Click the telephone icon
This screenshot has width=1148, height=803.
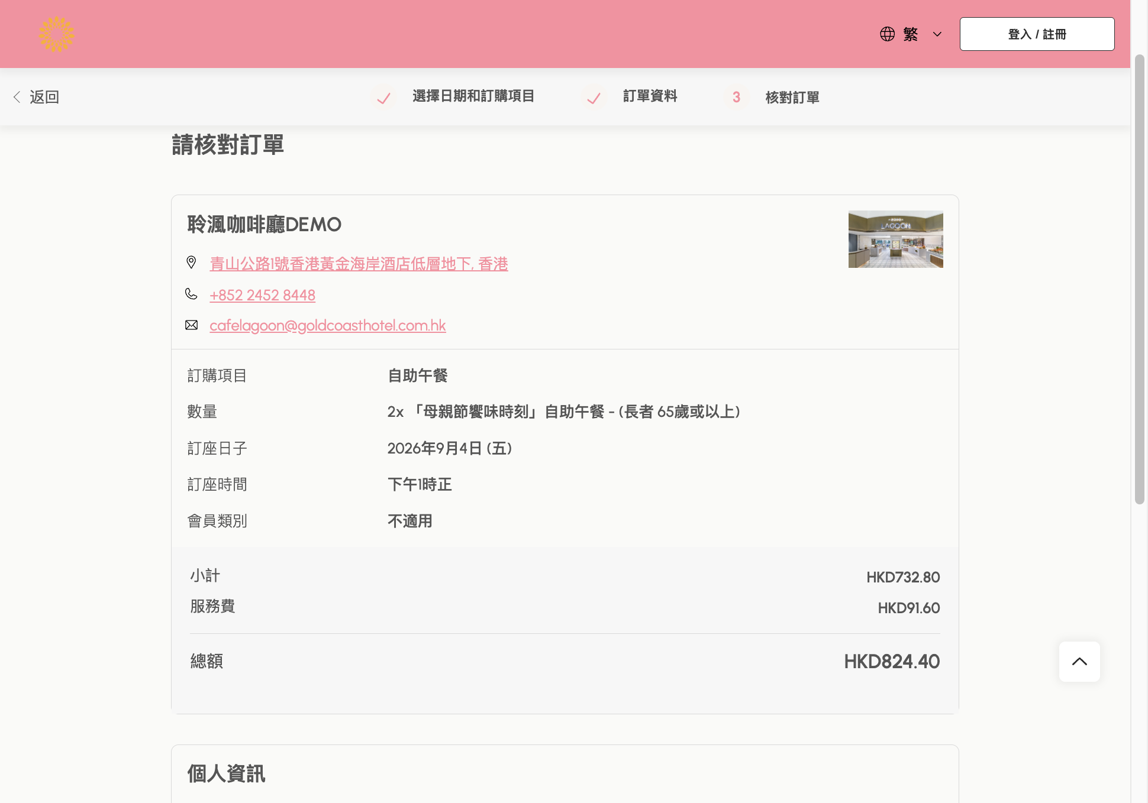pos(191,294)
